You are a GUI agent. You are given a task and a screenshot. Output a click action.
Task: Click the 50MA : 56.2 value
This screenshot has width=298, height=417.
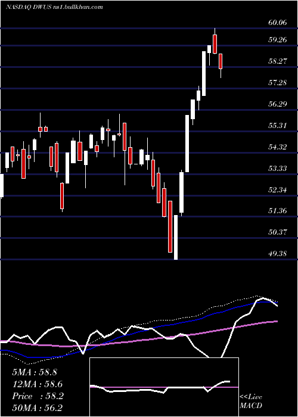click(x=38, y=408)
